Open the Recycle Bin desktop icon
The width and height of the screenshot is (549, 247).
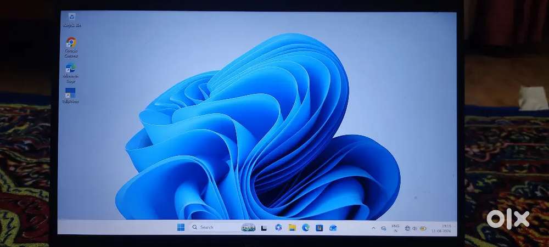71,20
